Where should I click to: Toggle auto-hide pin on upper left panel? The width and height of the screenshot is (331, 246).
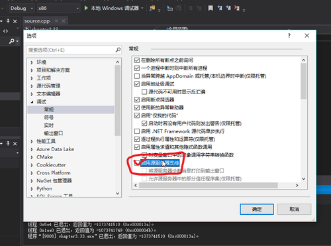pos(8,21)
